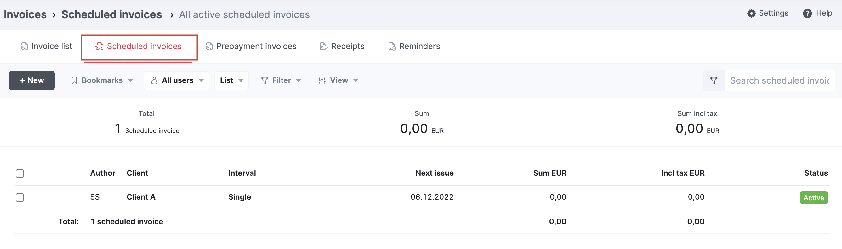Screen dimensions: 842x249
Task: Select the Scheduled invoices tab
Action: click(x=139, y=46)
